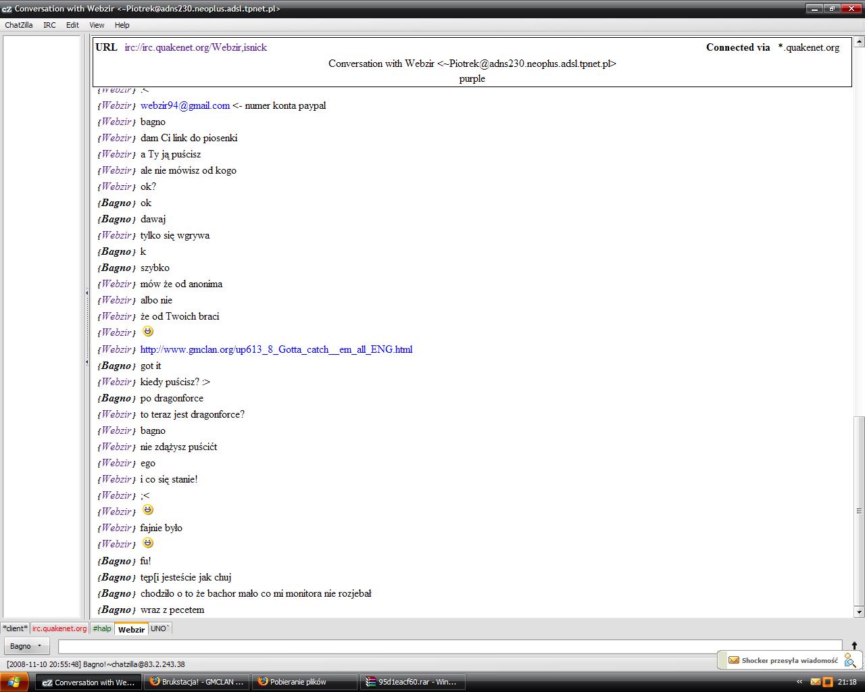Open the *client* tab
Viewport: 865px width, 692px height.
pos(15,628)
